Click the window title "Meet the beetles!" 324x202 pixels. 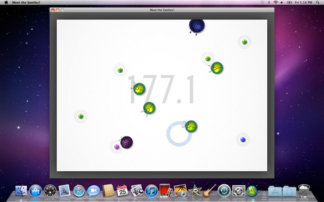tap(162, 10)
